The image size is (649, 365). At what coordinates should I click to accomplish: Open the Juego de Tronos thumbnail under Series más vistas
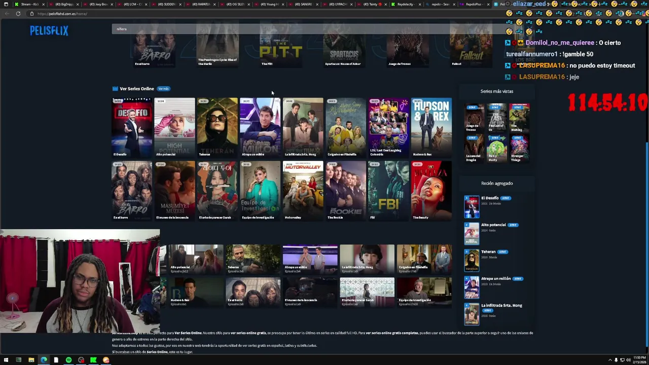pyautogui.click(x=474, y=118)
